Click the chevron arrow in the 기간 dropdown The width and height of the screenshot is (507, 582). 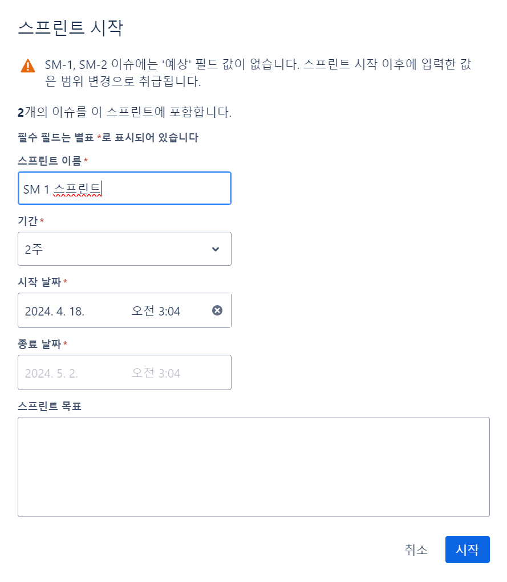(x=216, y=249)
